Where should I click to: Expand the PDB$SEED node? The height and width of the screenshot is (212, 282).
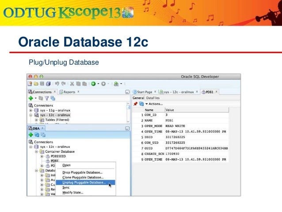[42, 156]
